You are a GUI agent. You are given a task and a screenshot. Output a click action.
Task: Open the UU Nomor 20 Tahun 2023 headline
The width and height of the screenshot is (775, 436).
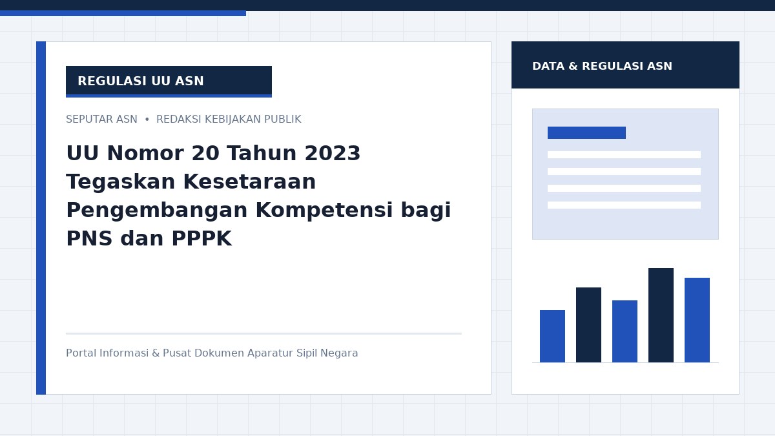(x=258, y=196)
